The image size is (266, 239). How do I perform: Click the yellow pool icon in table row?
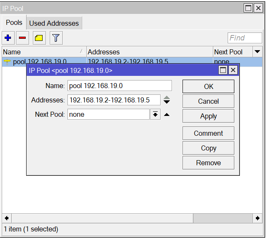point(7,62)
